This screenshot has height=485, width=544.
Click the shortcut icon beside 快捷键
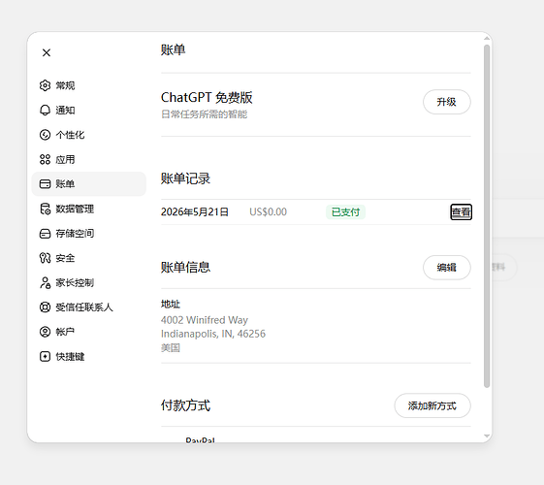[x=45, y=357]
